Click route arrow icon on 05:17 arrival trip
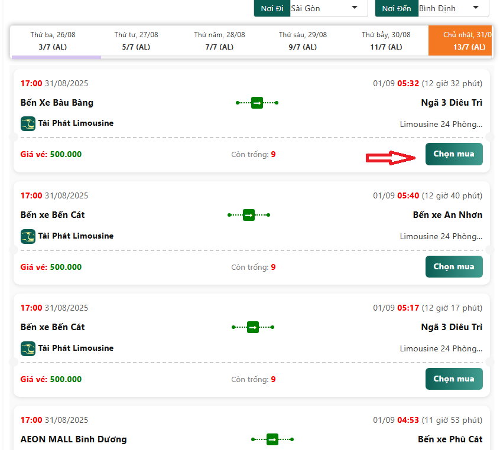Screen dimensions: 500x450 253,327
